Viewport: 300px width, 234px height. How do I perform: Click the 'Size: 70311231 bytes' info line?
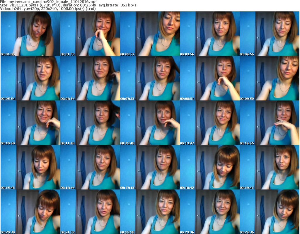click(x=68, y=5)
